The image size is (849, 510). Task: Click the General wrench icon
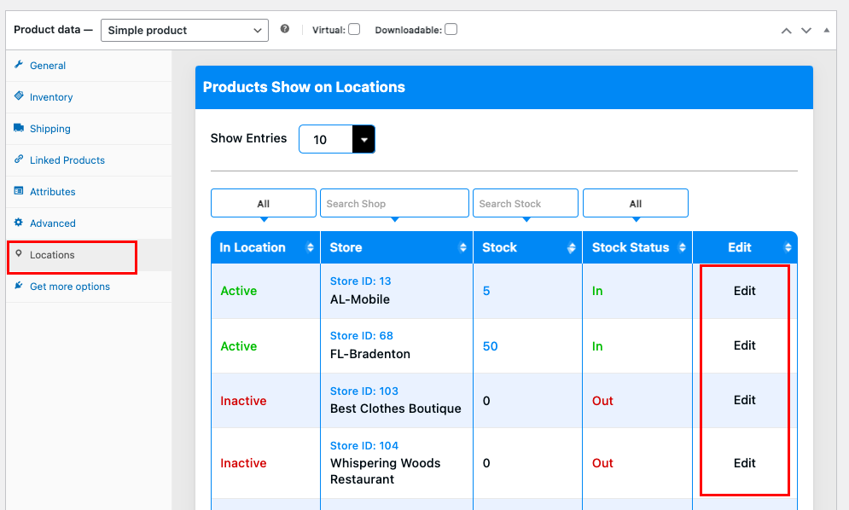click(x=19, y=65)
